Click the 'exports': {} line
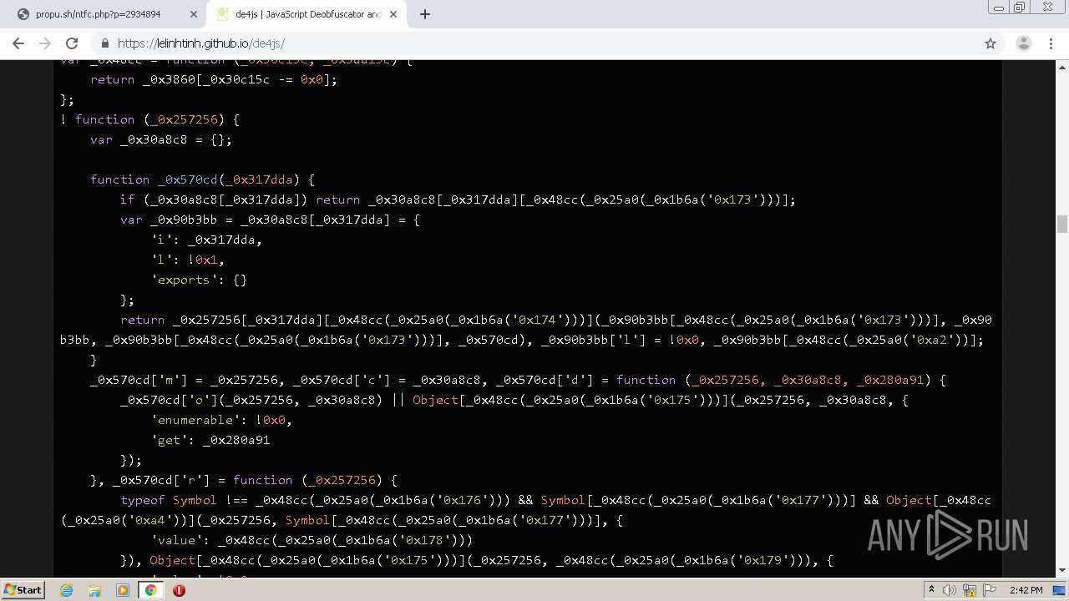This screenshot has height=601, width=1069. coord(199,280)
